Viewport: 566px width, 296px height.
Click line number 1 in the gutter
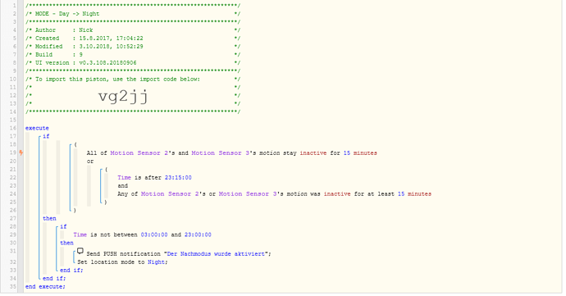point(15,6)
